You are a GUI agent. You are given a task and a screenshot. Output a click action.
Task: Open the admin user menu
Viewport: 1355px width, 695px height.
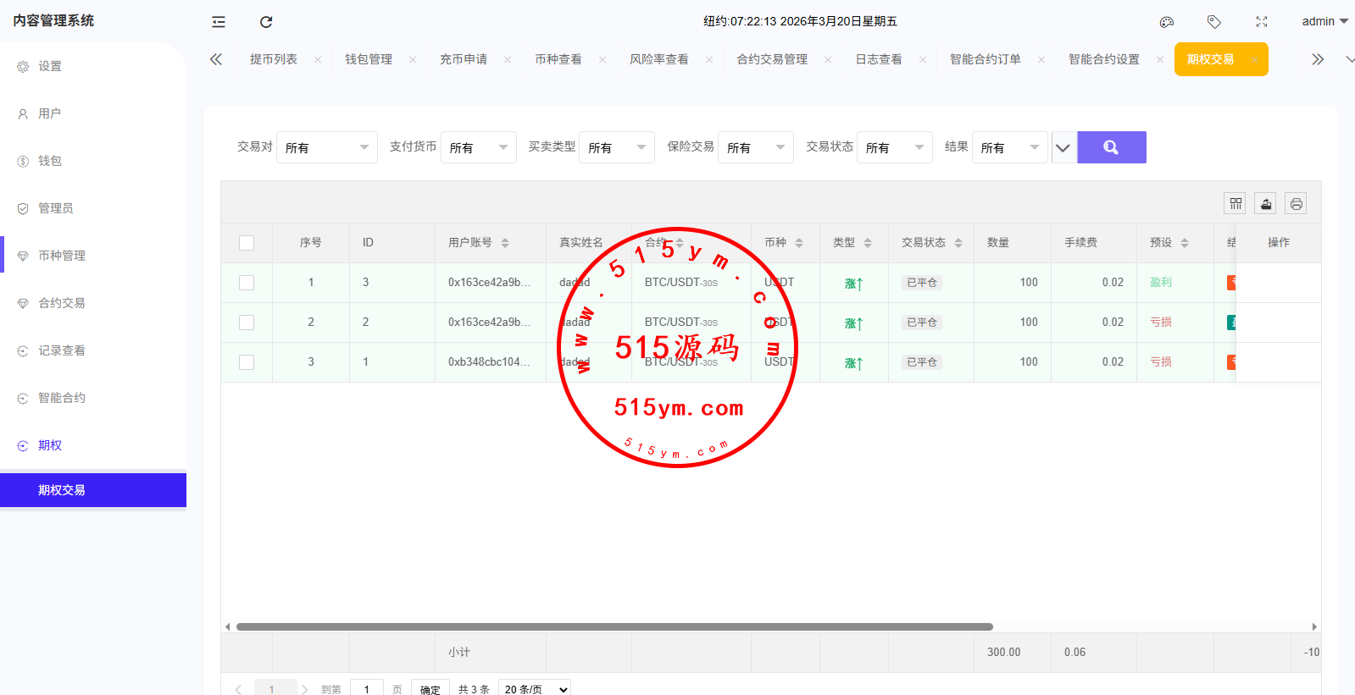point(1324,21)
